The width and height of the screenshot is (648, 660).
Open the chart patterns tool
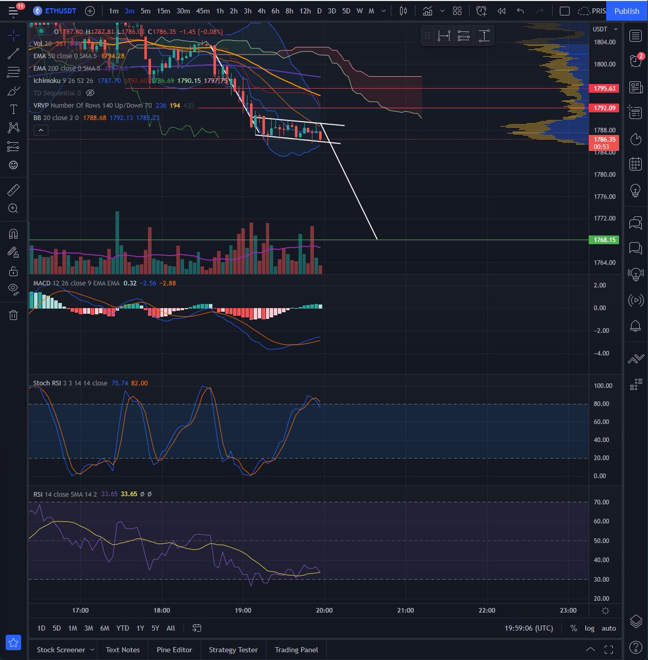14,128
